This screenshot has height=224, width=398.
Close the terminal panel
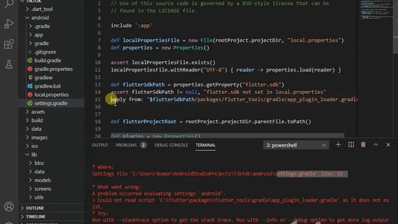click(388, 145)
